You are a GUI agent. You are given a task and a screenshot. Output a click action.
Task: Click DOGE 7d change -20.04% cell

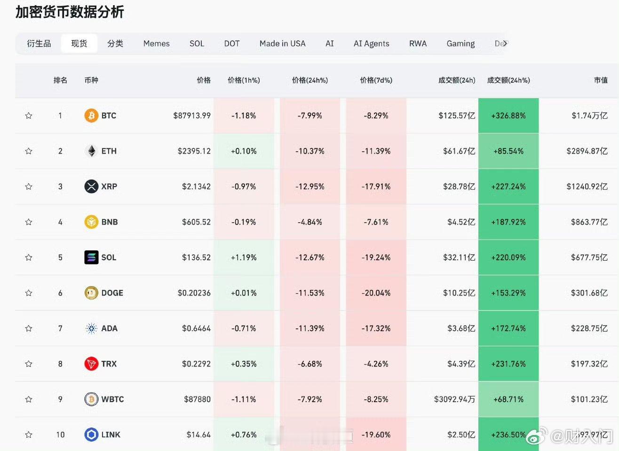[x=376, y=293]
